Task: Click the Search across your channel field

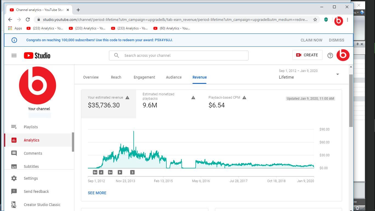Action: (179, 55)
